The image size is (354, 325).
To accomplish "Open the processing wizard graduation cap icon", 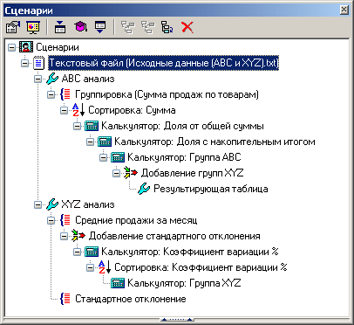I will [x=80, y=27].
